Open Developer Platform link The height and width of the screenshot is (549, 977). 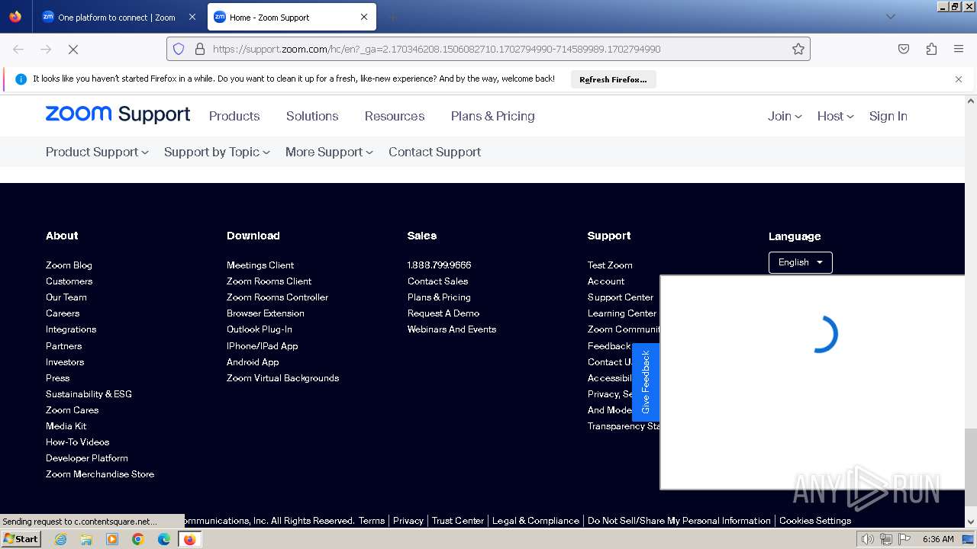click(87, 458)
